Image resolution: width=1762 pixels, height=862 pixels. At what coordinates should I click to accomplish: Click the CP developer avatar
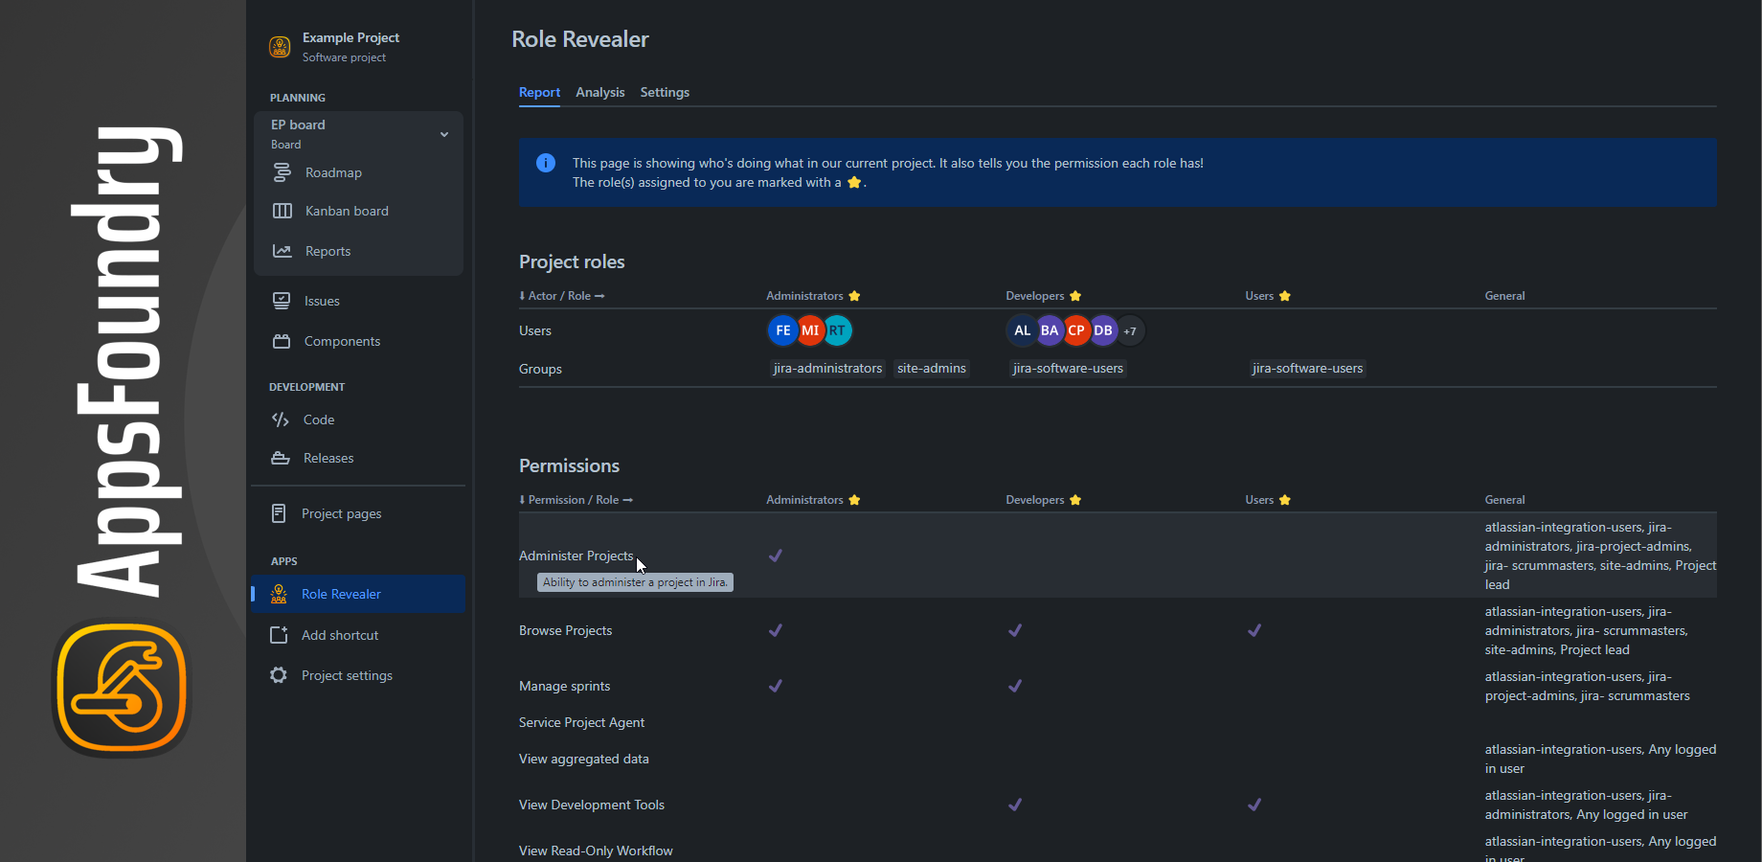click(x=1076, y=330)
